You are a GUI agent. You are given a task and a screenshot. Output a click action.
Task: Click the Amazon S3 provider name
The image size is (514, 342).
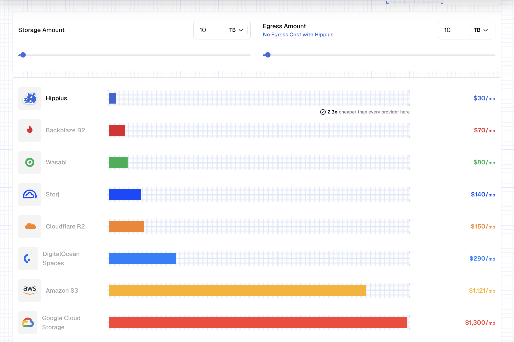pos(62,291)
